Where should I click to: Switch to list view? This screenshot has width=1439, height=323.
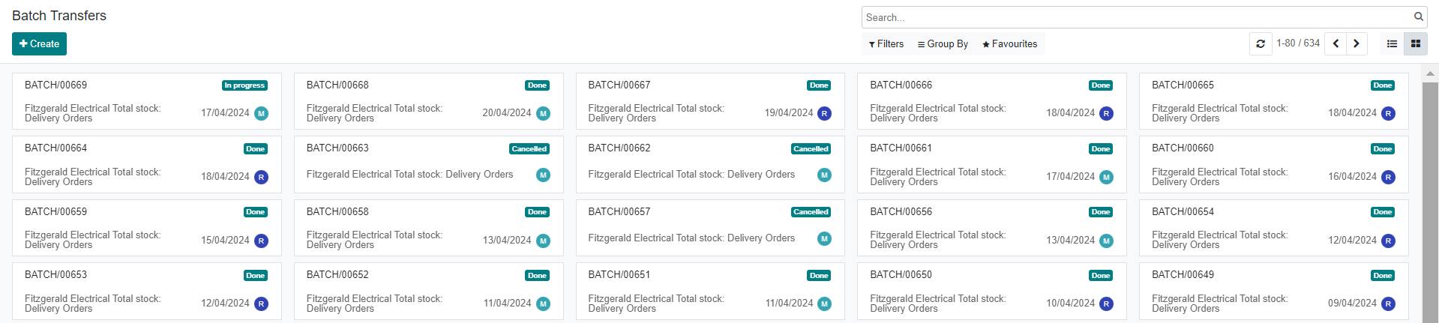coord(1392,44)
